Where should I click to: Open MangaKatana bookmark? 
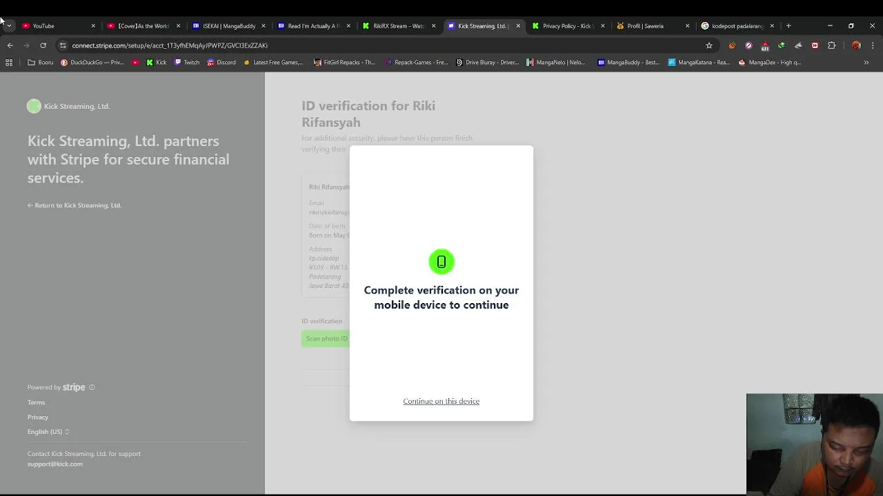[699, 62]
